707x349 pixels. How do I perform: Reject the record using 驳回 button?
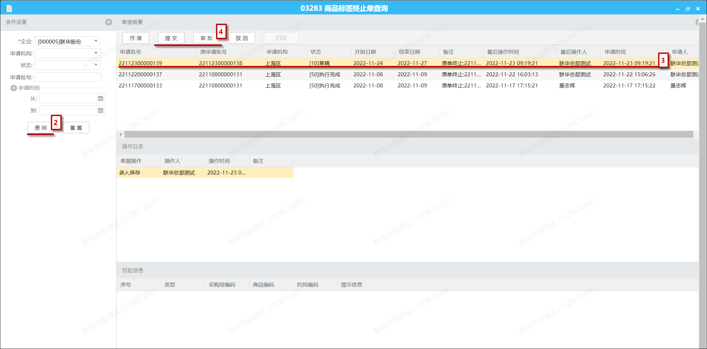pyautogui.click(x=242, y=38)
